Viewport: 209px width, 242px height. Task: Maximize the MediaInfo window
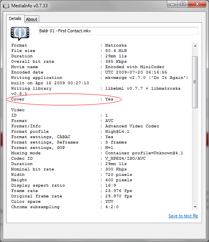183,4
